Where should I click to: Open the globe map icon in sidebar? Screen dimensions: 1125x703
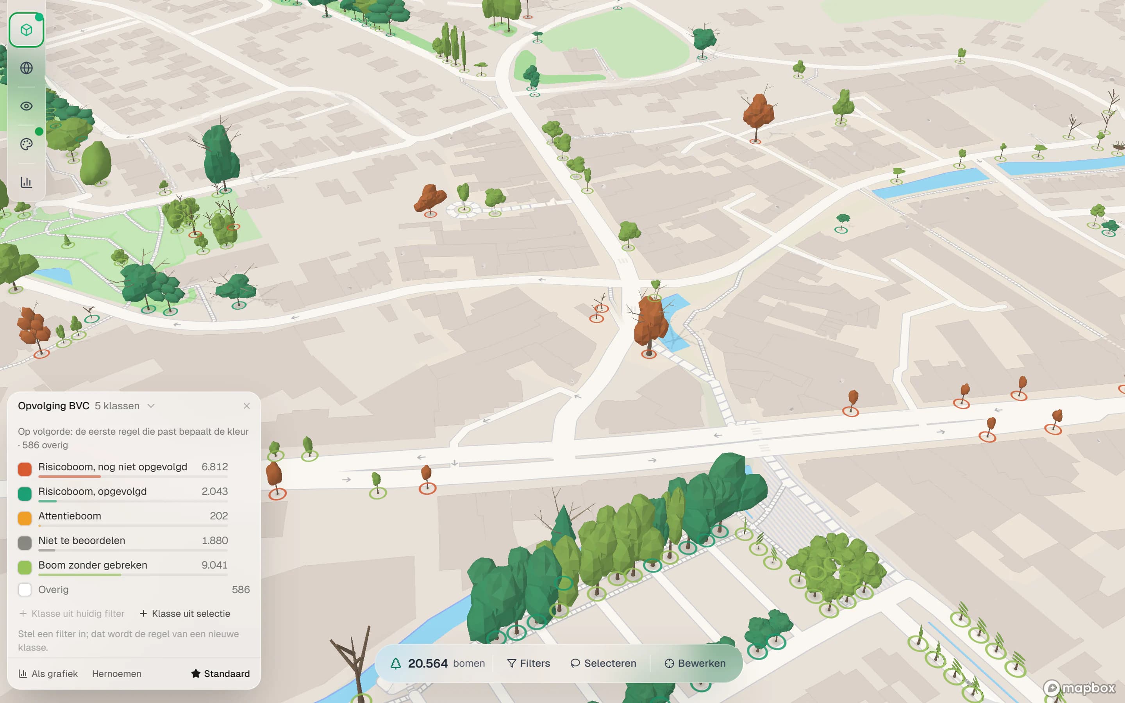point(27,68)
